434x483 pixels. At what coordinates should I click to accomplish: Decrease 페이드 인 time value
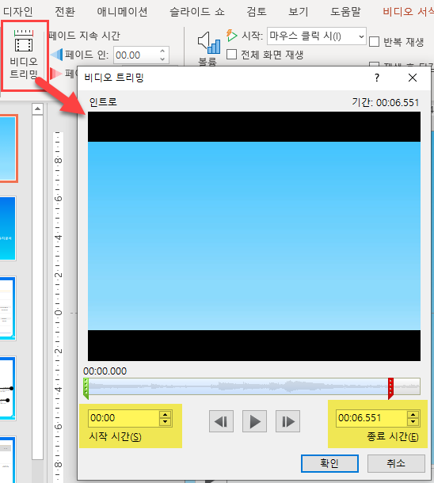pyautogui.click(x=162, y=59)
